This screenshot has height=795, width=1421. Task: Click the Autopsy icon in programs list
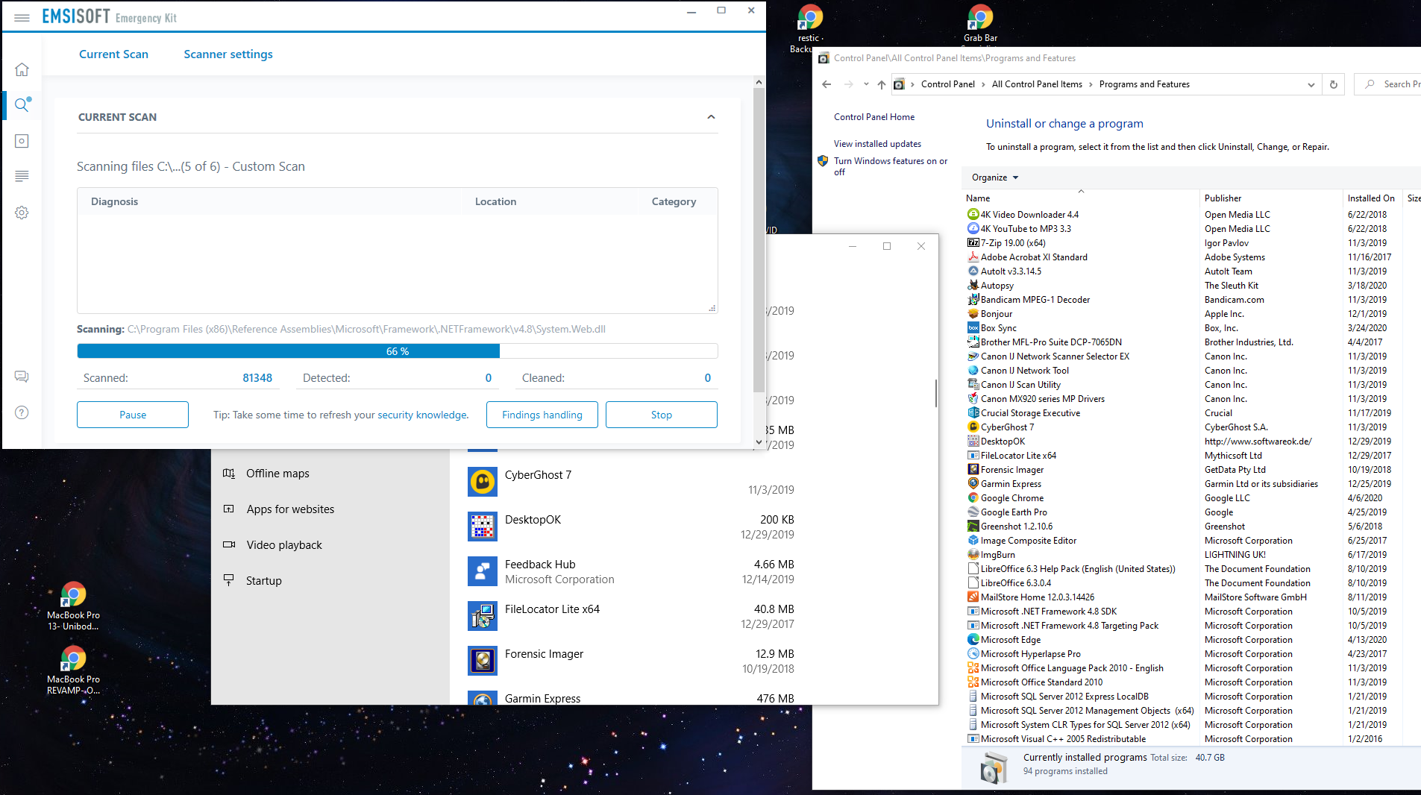pos(973,286)
